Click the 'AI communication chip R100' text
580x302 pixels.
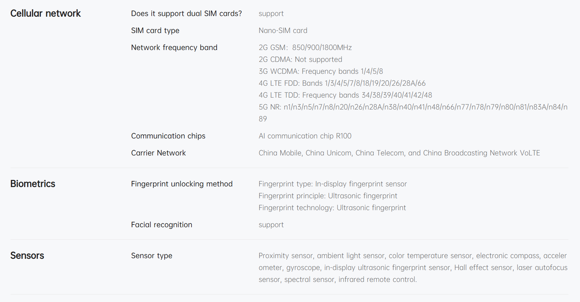point(305,136)
